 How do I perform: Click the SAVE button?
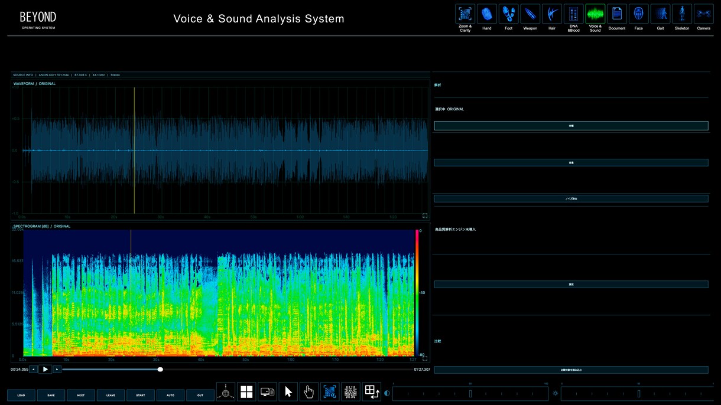(x=51, y=396)
